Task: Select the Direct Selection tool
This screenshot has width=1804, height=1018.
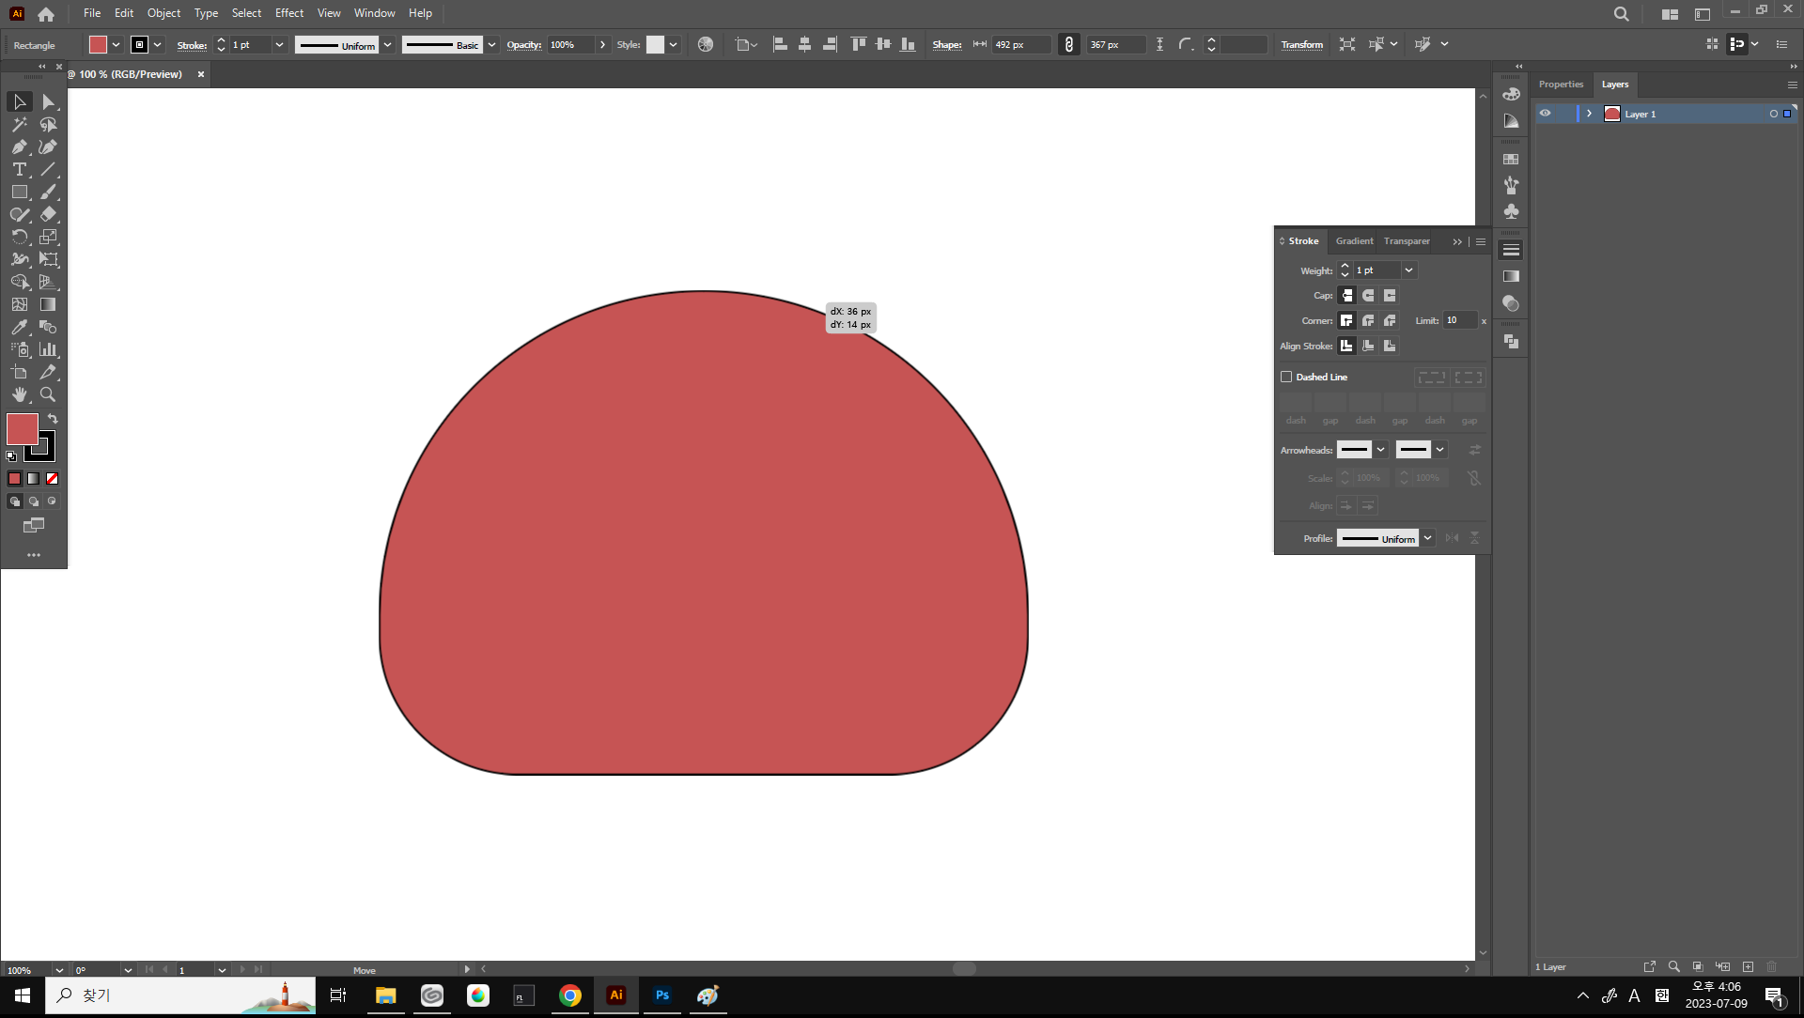Action: click(48, 102)
